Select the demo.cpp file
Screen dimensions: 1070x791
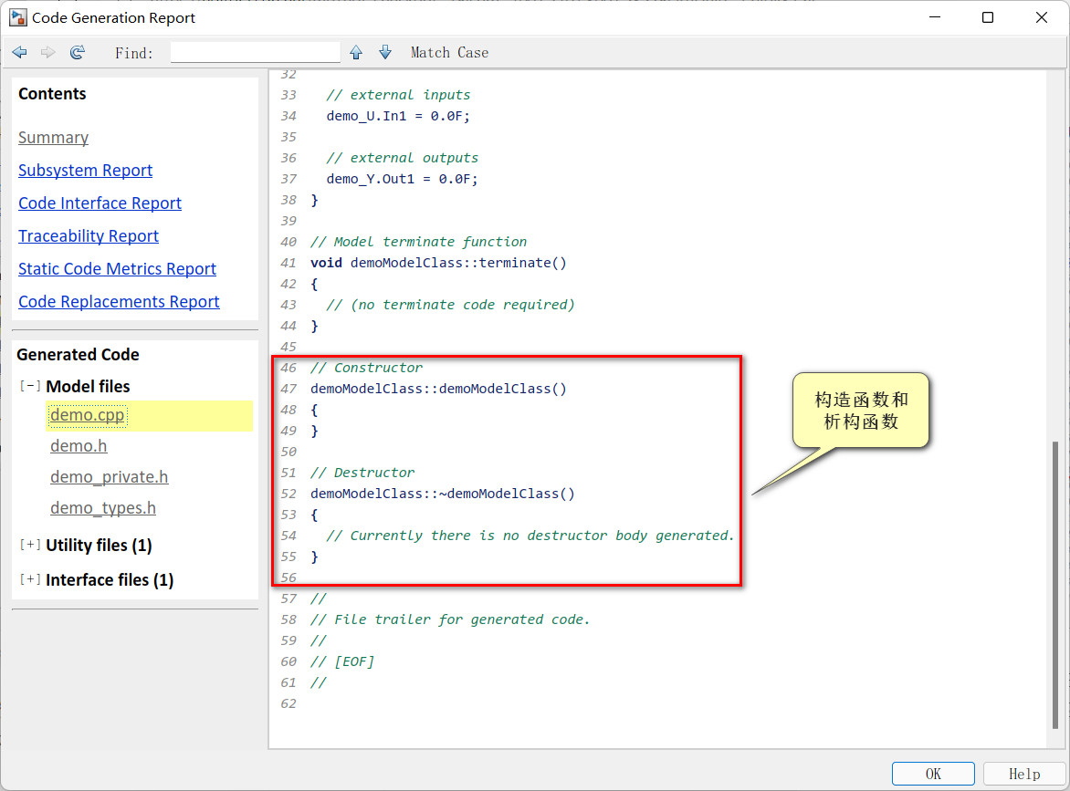click(x=88, y=415)
